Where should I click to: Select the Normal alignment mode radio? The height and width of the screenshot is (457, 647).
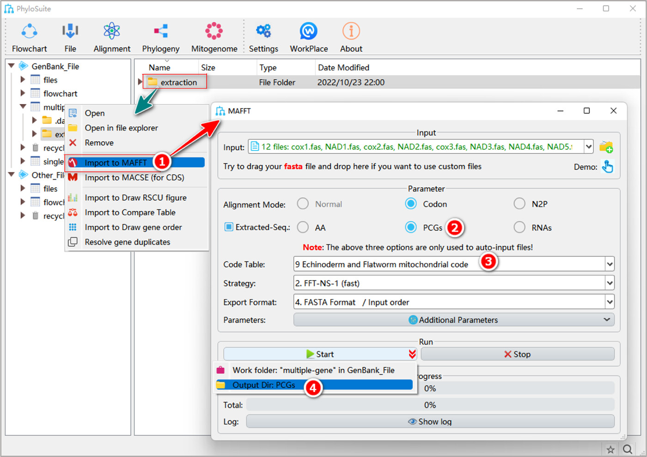(x=303, y=204)
